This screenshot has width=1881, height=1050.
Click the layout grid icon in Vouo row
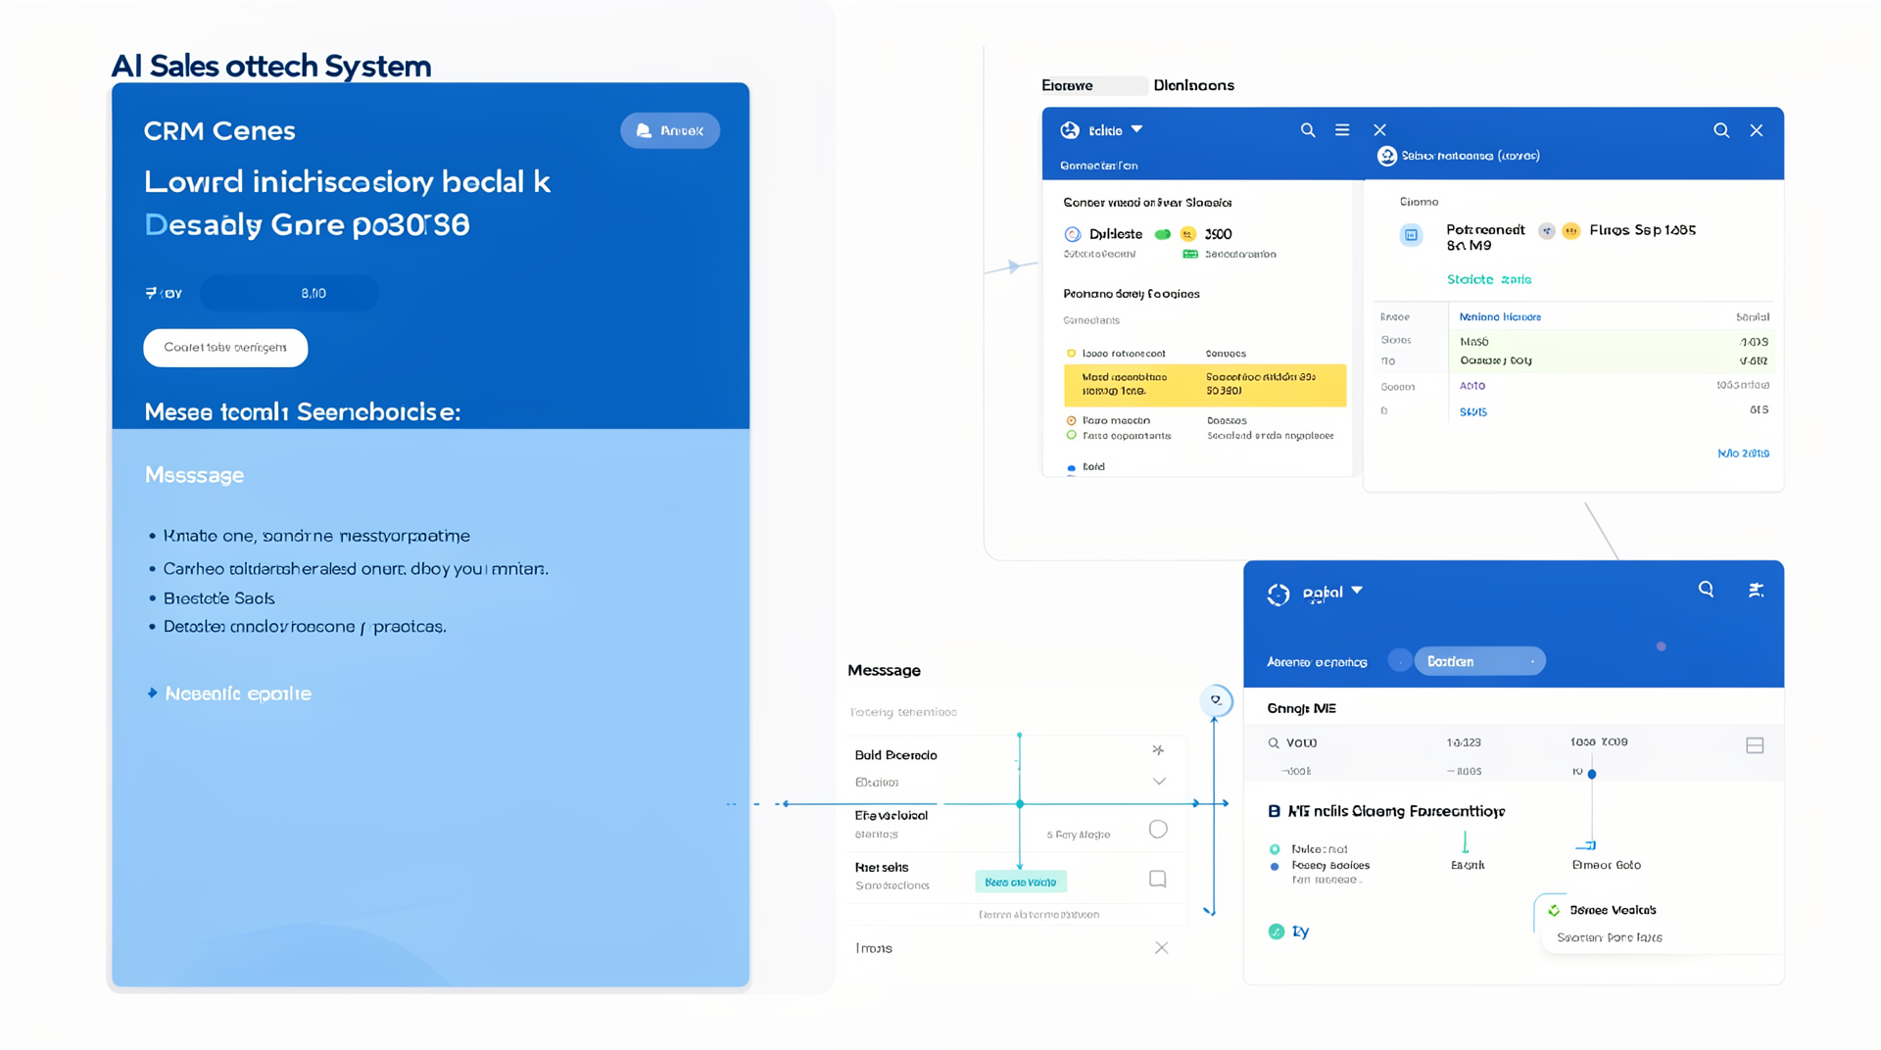[x=1755, y=745]
